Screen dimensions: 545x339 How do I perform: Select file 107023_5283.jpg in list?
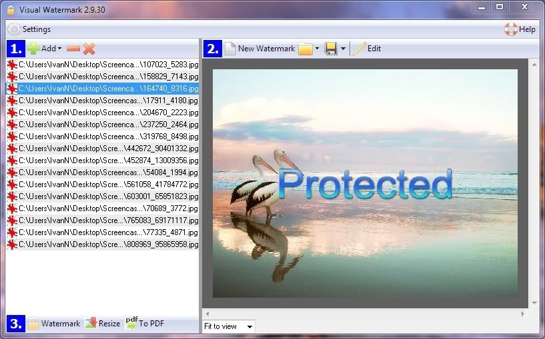point(103,65)
